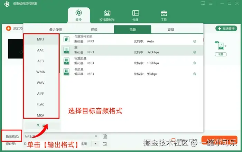Open the 工具 toolbox tab
The height and width of the screenshot is (152, 242).
click(x=164, y=15)
